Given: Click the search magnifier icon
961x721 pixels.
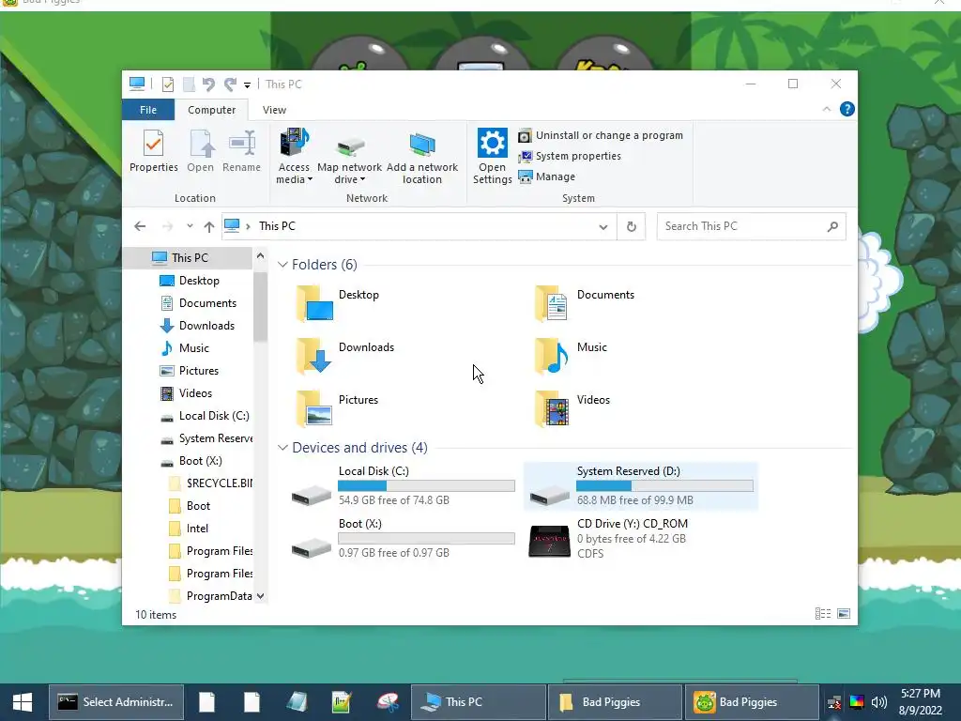Looking at the screenshot, I should (x=832, y=227).
